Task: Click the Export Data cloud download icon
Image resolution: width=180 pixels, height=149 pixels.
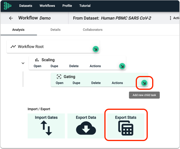Action: (86, 128)
